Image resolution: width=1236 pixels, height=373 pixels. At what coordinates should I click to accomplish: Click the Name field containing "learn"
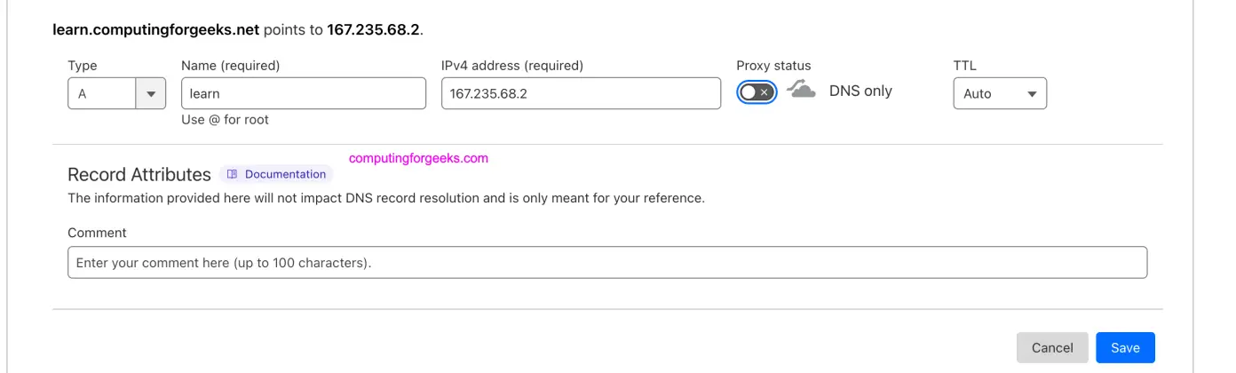tap(303, 93)
